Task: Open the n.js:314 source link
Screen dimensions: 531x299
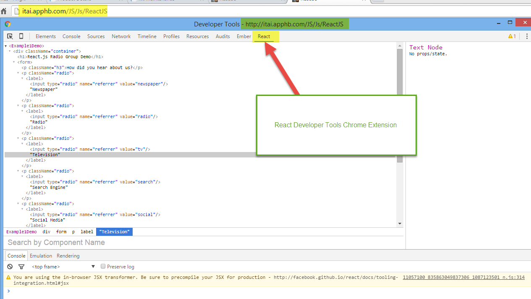Action: 463,277
